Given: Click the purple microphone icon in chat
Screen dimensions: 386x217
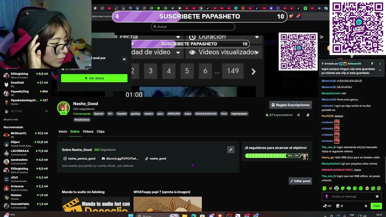Looking at the screenshot, I should 326,197.
